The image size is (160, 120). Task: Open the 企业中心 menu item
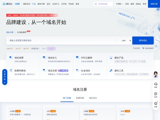point(56,4)
